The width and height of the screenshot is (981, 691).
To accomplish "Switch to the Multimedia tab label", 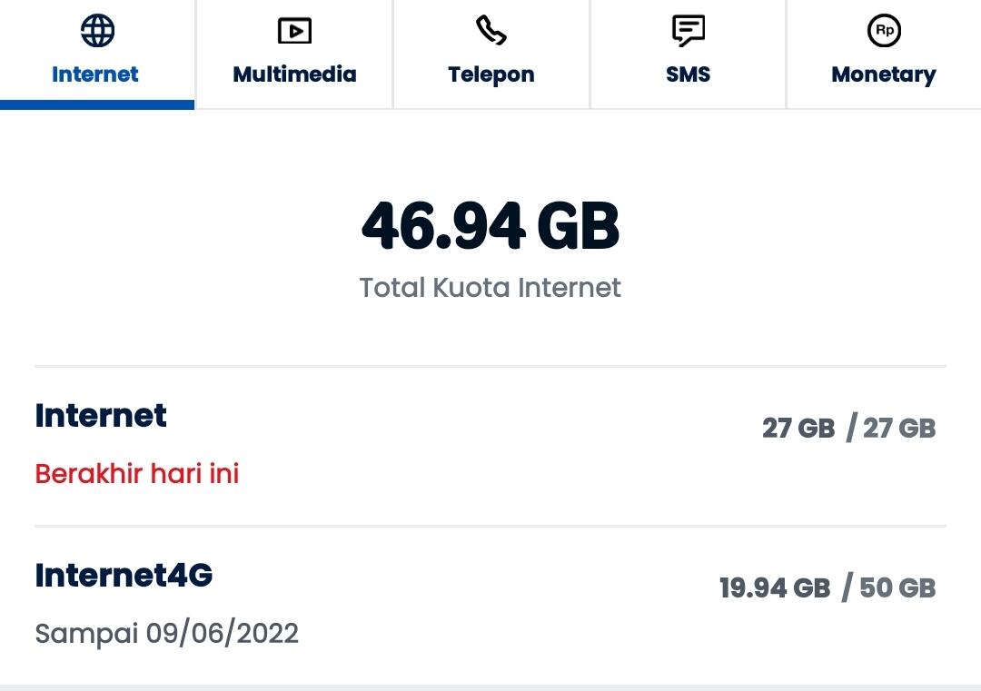I will 294,74.
